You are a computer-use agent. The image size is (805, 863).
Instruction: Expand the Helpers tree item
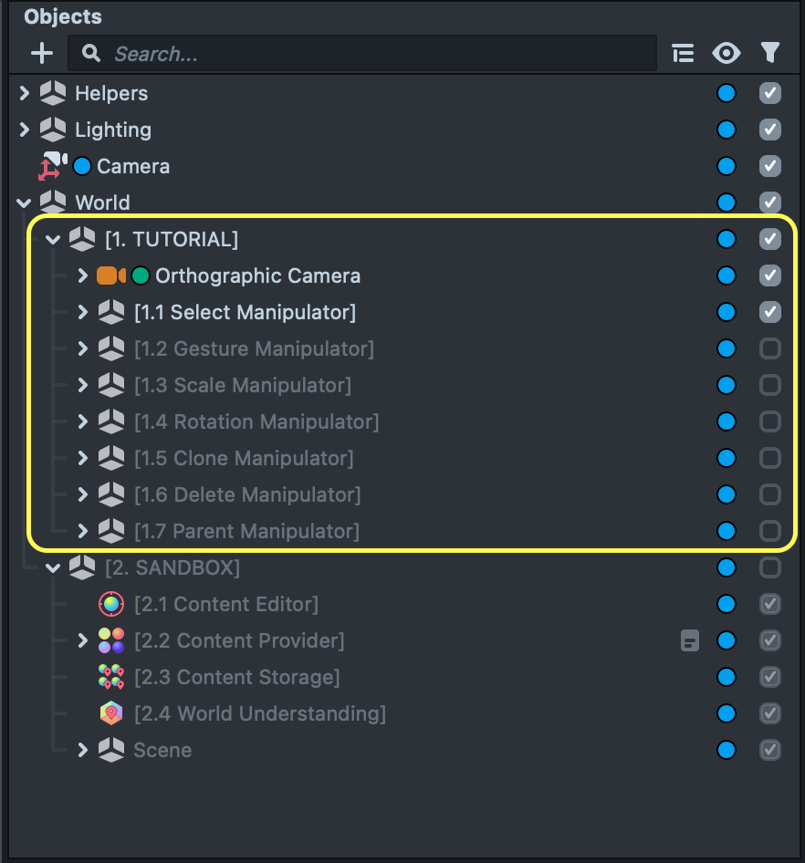coord(25,93)
